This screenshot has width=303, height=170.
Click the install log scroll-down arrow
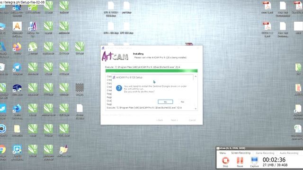pyautogui.click(x=196, y=109)
